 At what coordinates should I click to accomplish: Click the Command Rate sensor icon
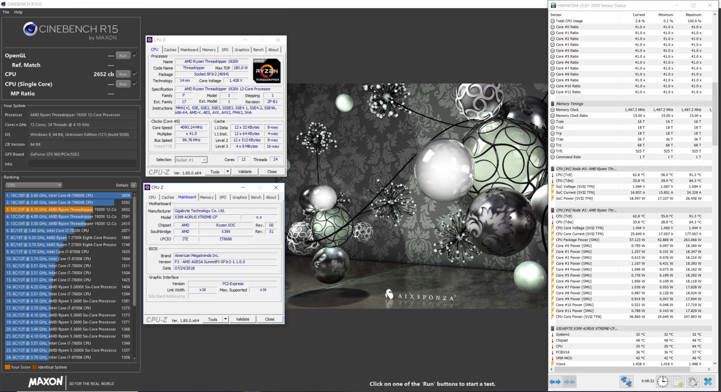point(552,157)
